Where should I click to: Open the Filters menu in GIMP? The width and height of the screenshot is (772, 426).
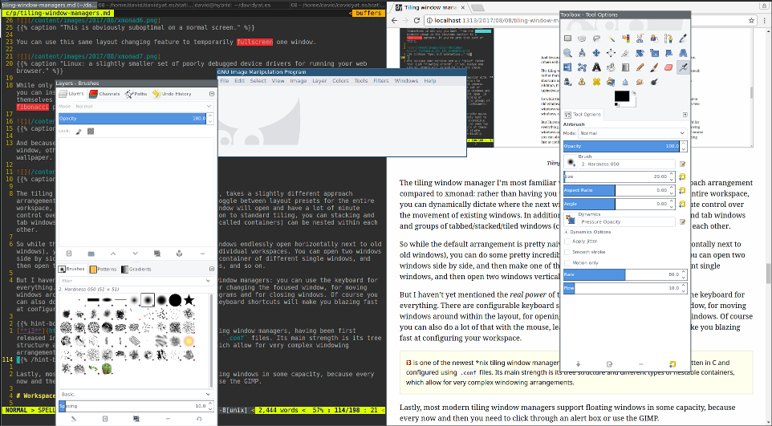(x=380, y=81)
